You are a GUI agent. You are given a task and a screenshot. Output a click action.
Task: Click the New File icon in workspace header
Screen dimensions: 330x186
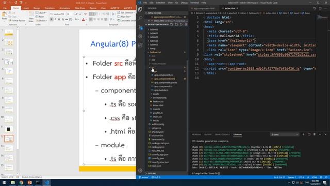point(172,24)
